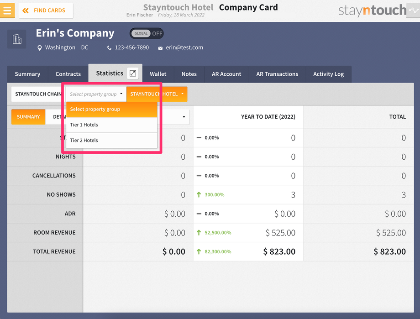Viewport: 420px width, 319px height.
Task: Open the activity graph icon in the top-right corner
Action: (413, 10)
